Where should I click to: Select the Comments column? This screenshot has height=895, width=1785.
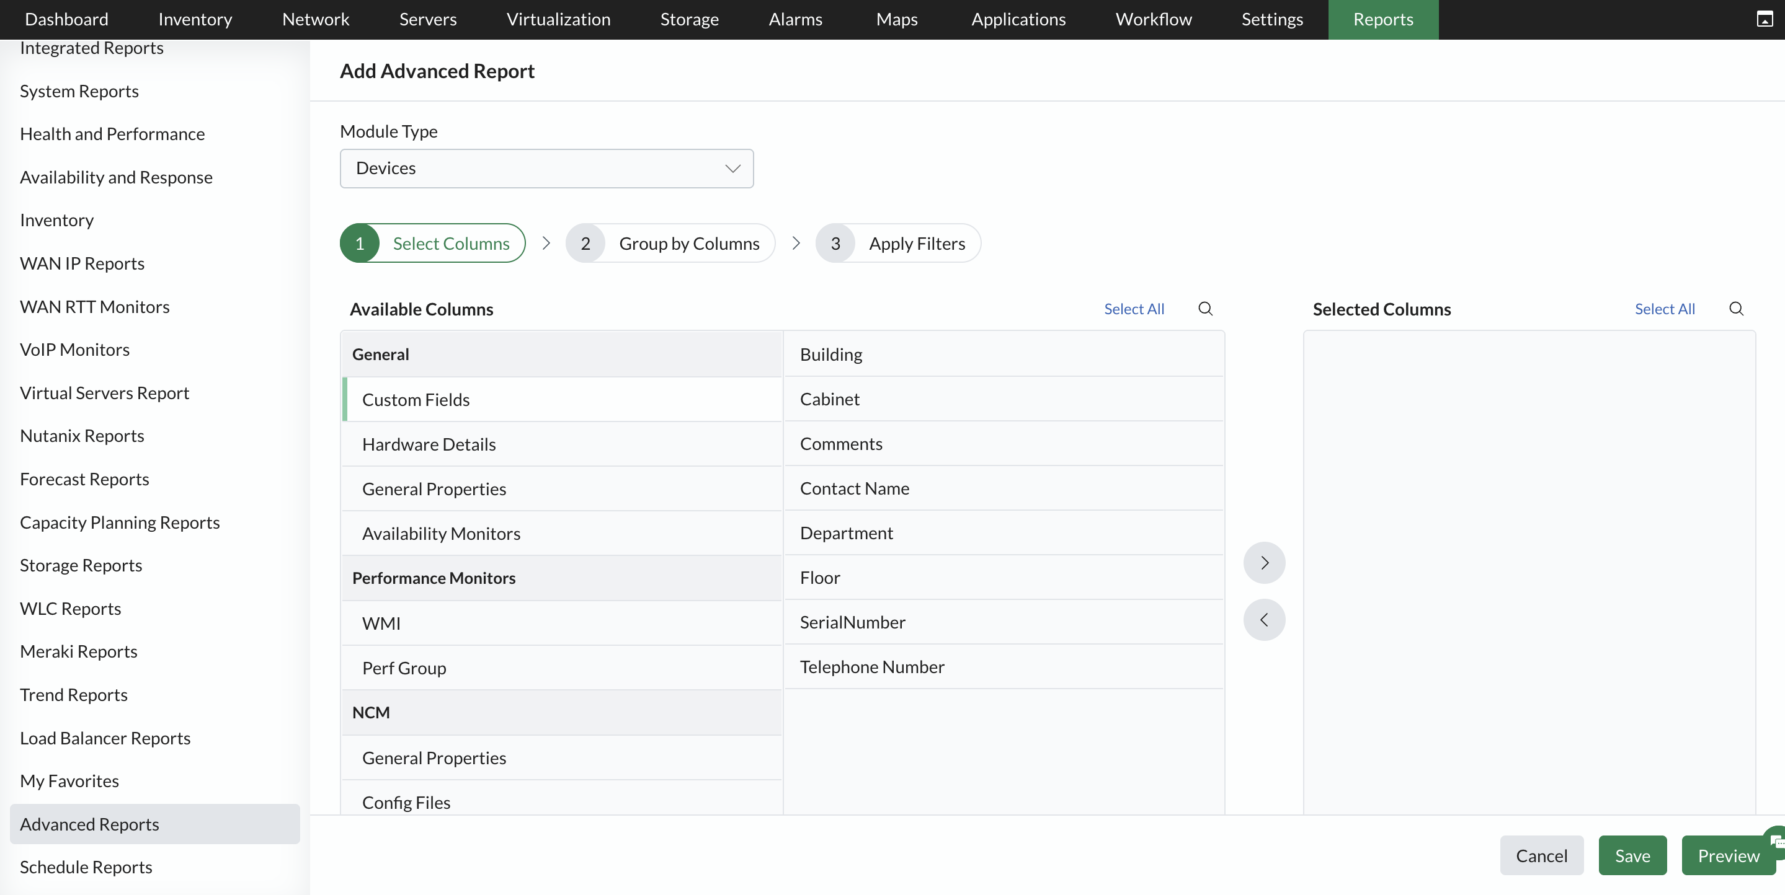click(1004, 444)
